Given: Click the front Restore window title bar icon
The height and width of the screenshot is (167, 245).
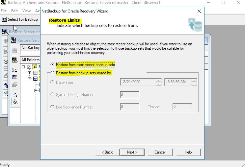Looking at the screenshot, I should (x=14, y=40).
